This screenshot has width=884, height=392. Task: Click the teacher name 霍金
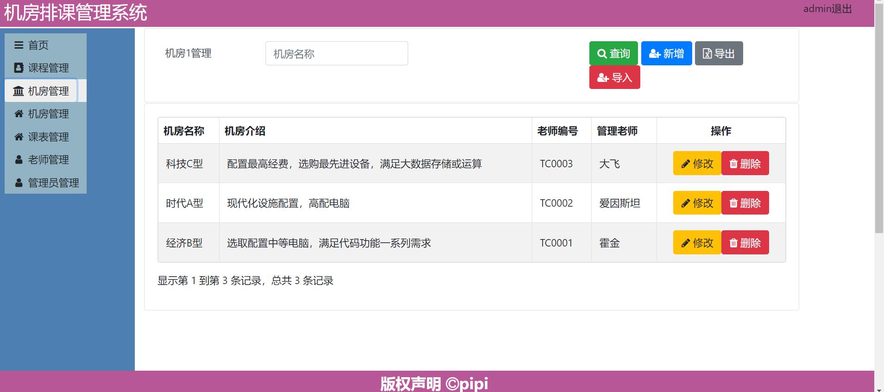(x=610, y=243)
